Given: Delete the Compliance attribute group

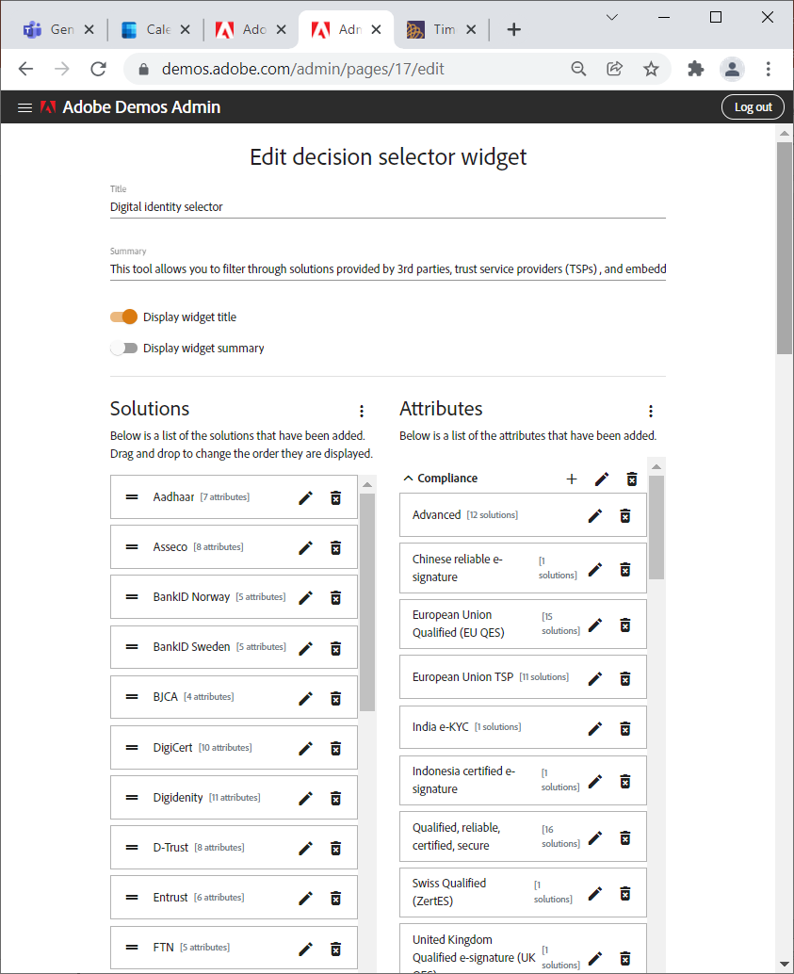Looking at the screenshot, I should (x=632, y=479).
